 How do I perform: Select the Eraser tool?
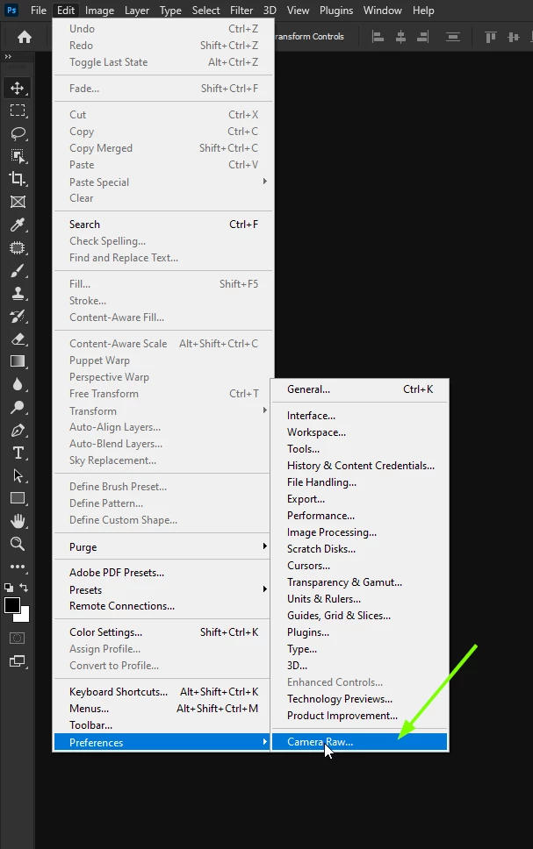[18, 339]
